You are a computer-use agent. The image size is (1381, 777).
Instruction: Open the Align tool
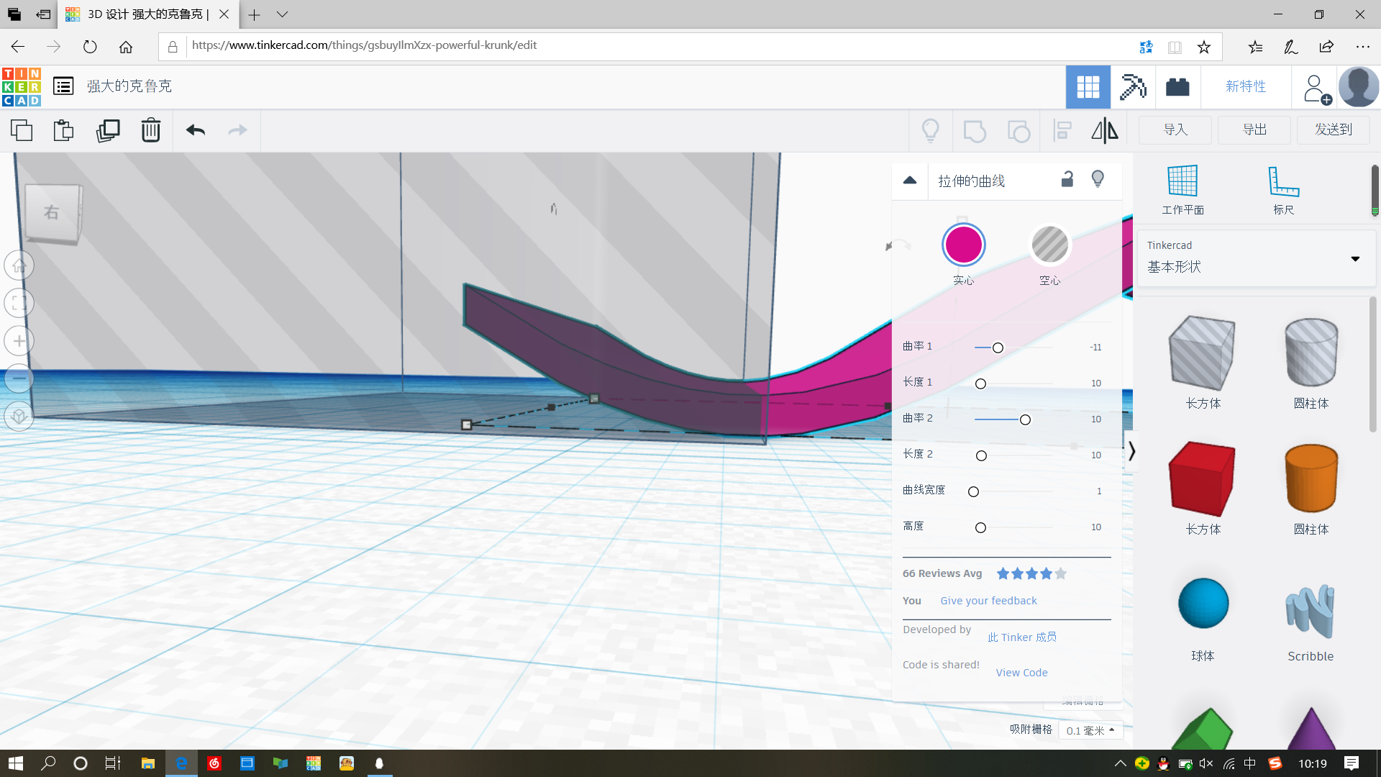coord(1062,130)
